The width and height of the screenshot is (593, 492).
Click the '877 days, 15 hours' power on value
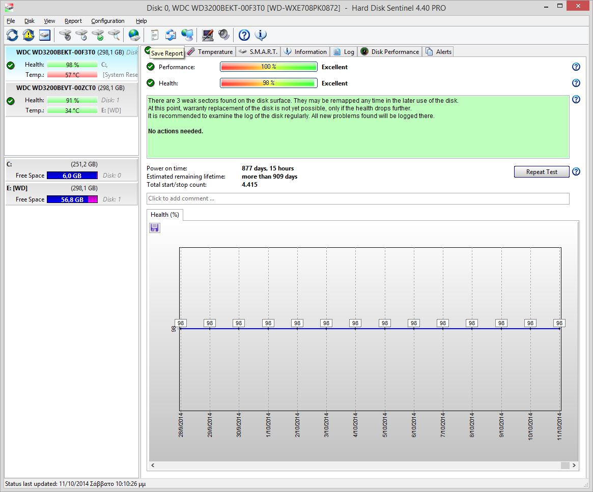(x=268, y=168)
